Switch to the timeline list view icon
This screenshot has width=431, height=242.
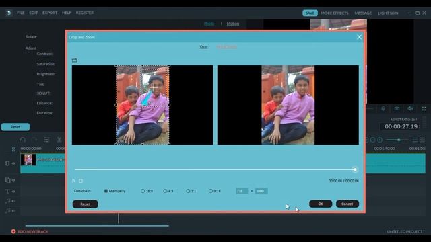click(x=415, y=140)
